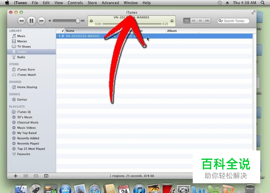Click the previous track rewind button

(x=21, y=21)
